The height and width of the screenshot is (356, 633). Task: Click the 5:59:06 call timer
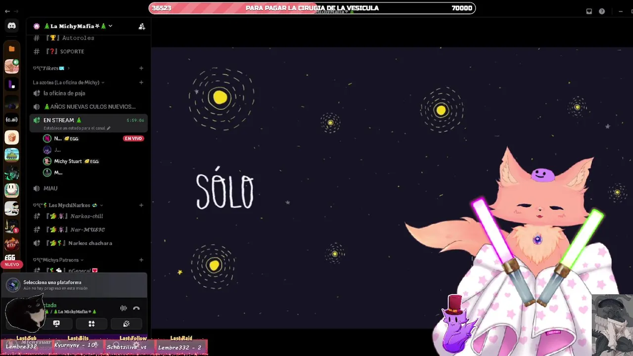tap(136, 120)
